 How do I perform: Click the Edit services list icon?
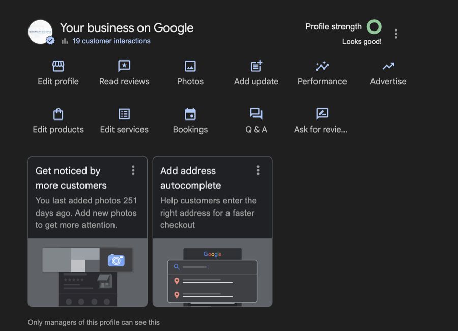pos(124,114)
